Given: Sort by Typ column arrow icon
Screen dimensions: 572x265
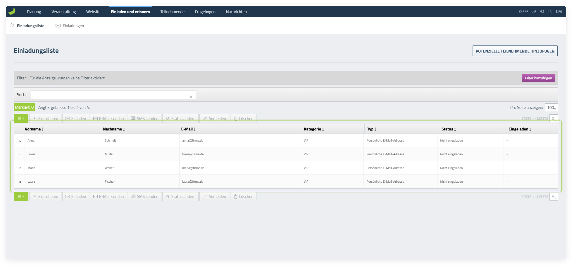Looking at the screenshot, I should tap(375, 129).
